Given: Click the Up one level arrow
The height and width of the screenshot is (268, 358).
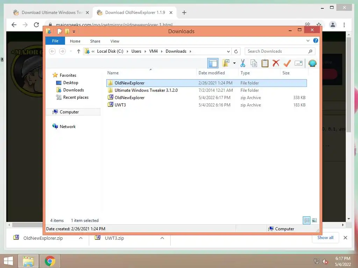Looking at the screenshot, I should tap(79, 51).
